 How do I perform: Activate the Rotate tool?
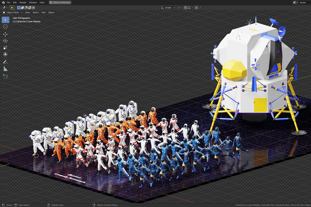click(x=5, y=41)
